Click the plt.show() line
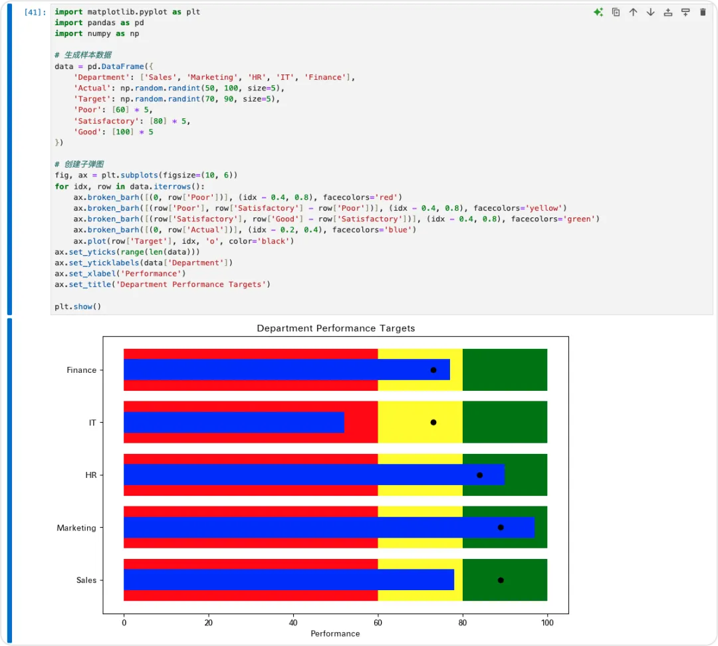The width and height of the screenshot is (718, 646). click(78, 307)
